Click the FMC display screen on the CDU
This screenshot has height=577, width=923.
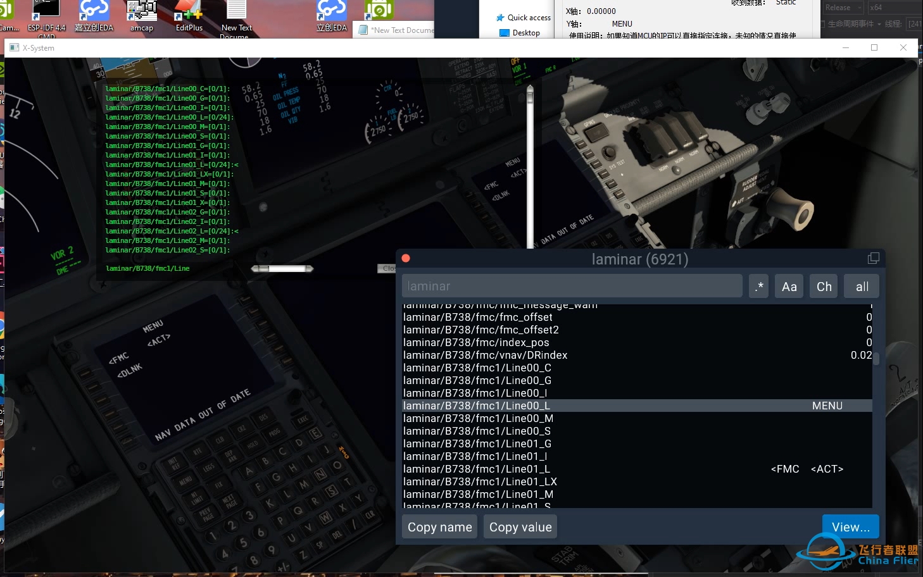point(185,373)
